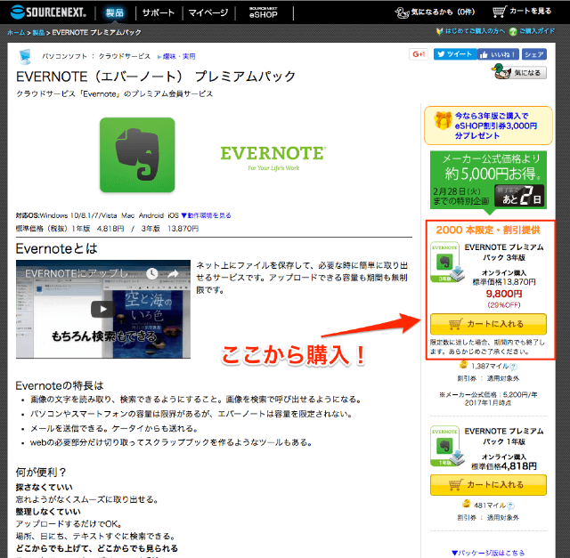The image size is (570, 558).
Task: Click the プレミアムパック 3年版 product thumbnail
Action: point(447,263)
